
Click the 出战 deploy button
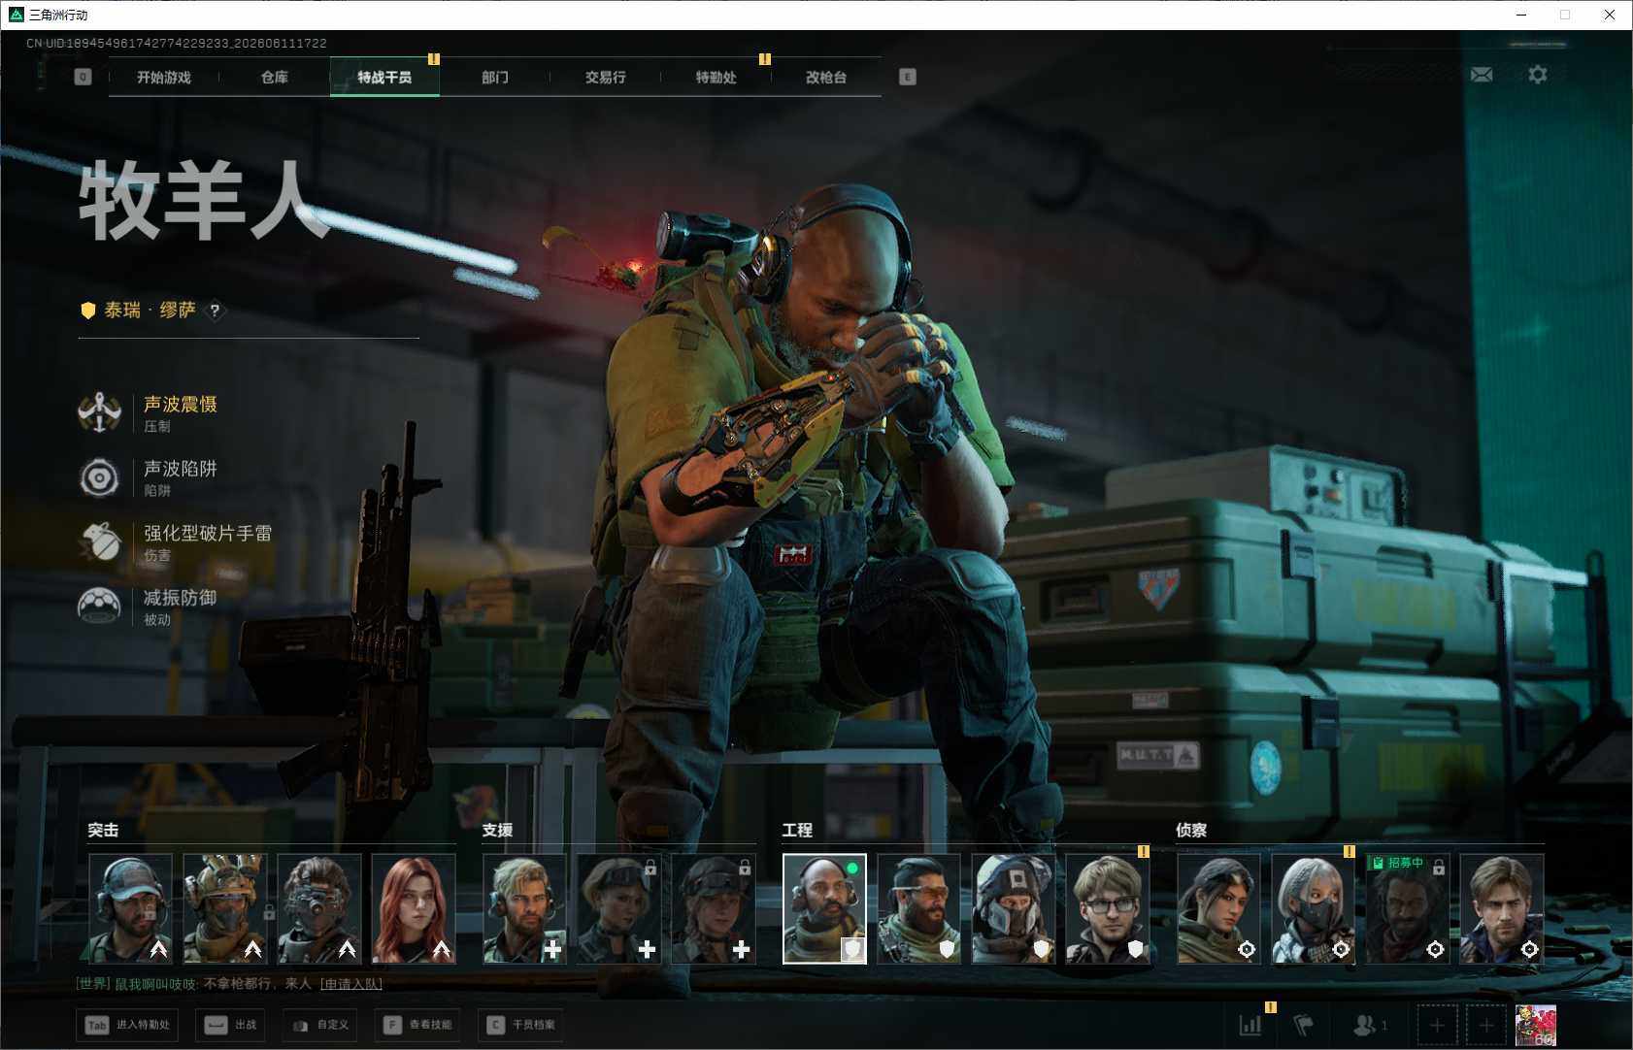pyautogui.click(x=232, y=1025)
